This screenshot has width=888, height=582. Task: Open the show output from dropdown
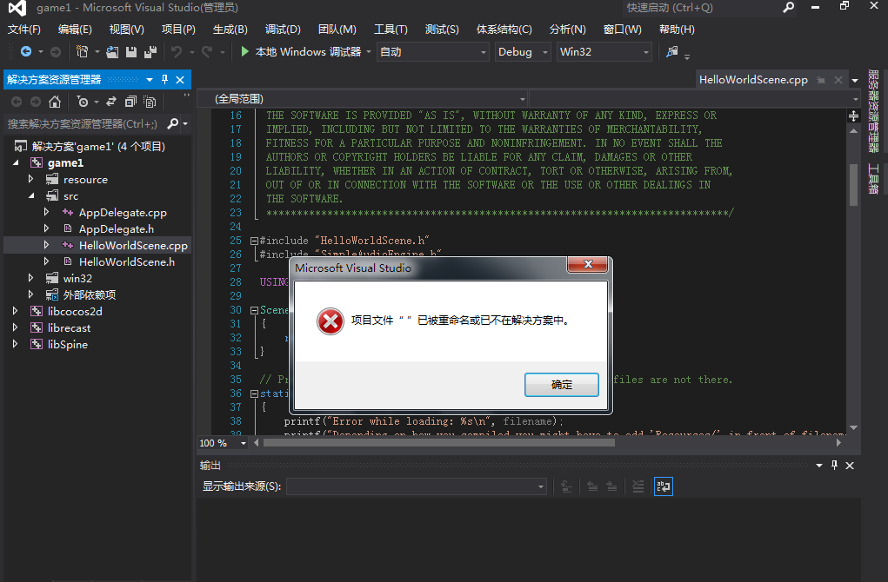click(417, 486)
